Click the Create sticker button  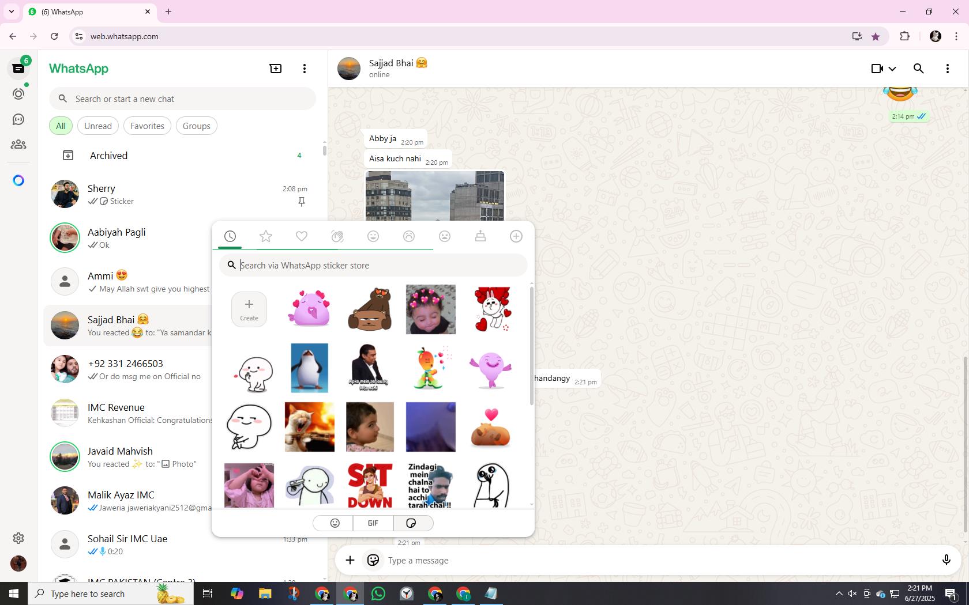(x=249, y=309)
